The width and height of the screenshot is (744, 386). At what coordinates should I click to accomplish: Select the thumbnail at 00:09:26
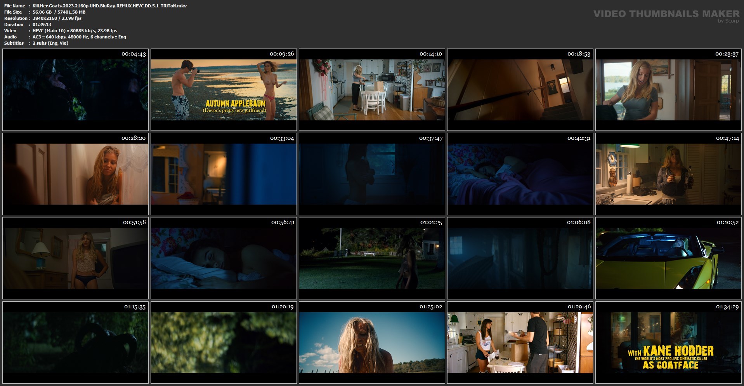tap(224, 90)
